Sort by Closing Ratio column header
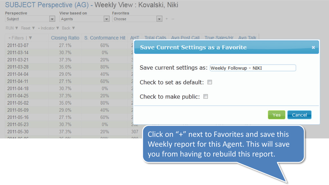 click(x=65, y=38)
